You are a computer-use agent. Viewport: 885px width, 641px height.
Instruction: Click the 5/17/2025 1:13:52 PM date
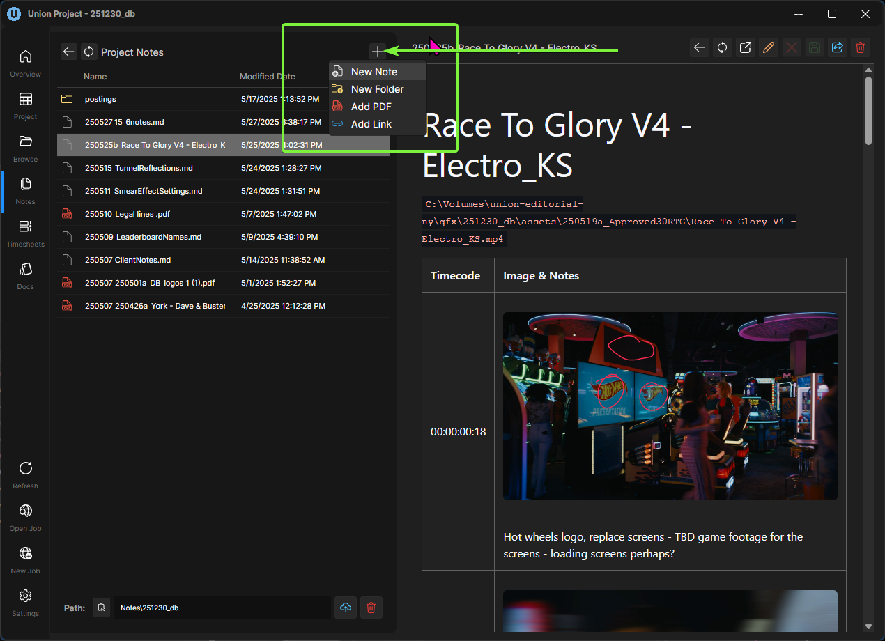[282, 99]
